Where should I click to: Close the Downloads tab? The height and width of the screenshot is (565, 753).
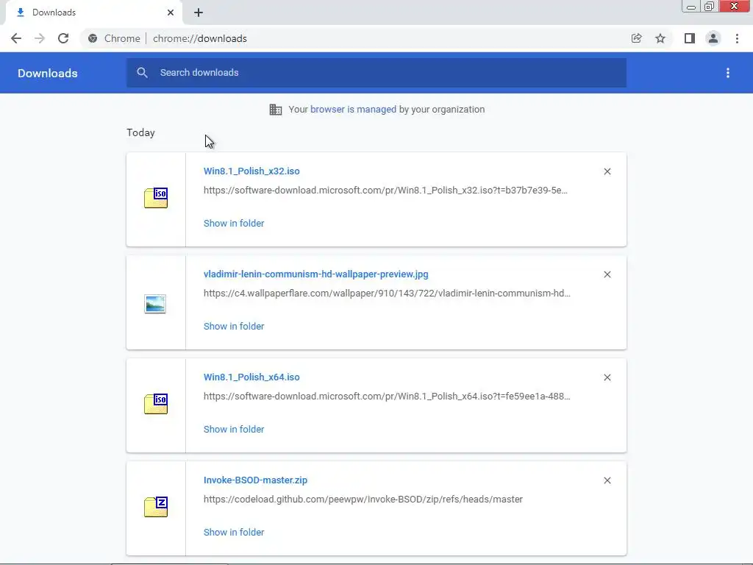(x=171, y=13)
